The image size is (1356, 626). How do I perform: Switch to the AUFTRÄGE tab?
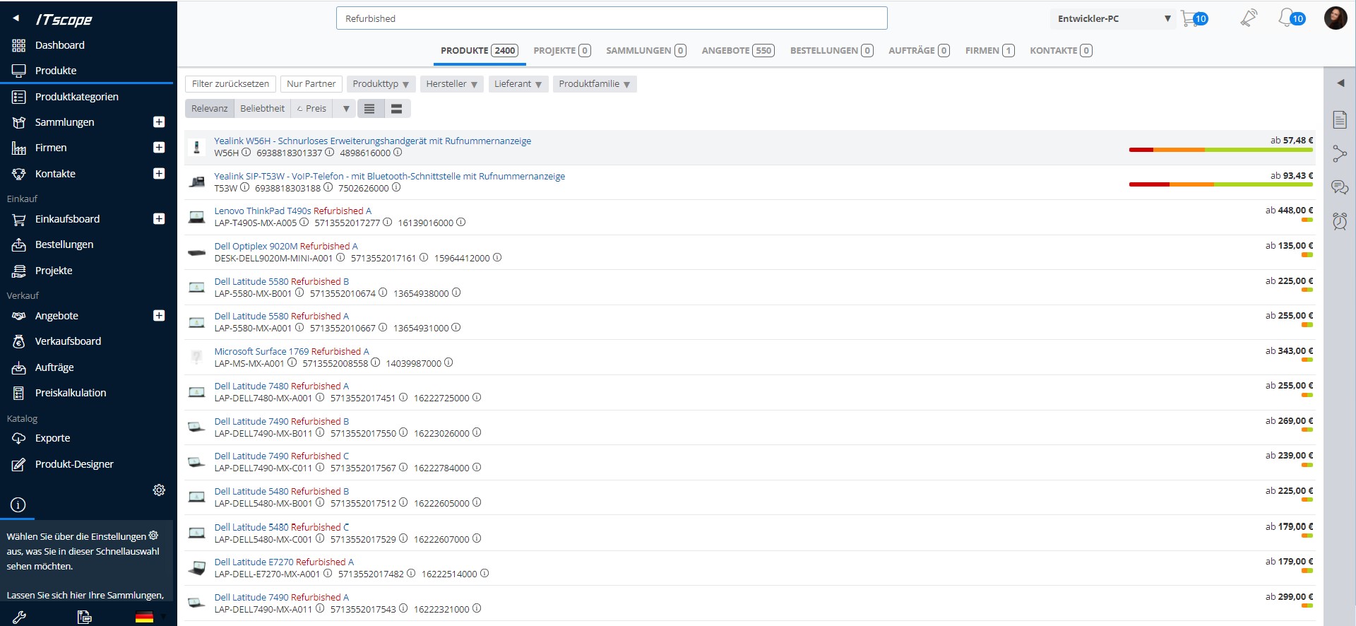(919, 51)
